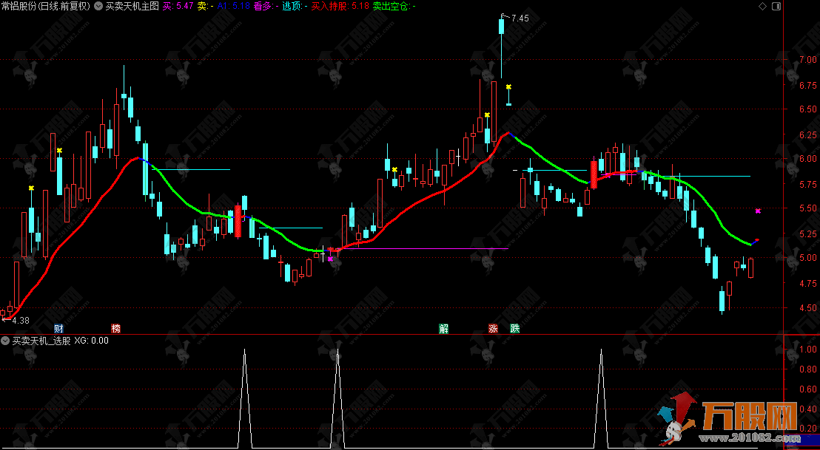Click the 6.00 price axis label
The width and height of the screenshot is (820, 450).
(808, 159)
